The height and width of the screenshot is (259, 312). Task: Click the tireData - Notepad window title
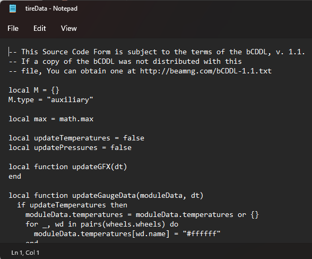pos(51,9)
